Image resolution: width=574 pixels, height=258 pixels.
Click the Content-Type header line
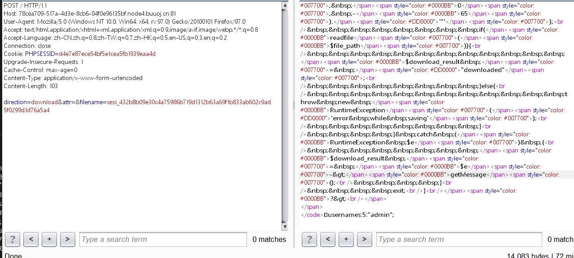click(73, 78)
